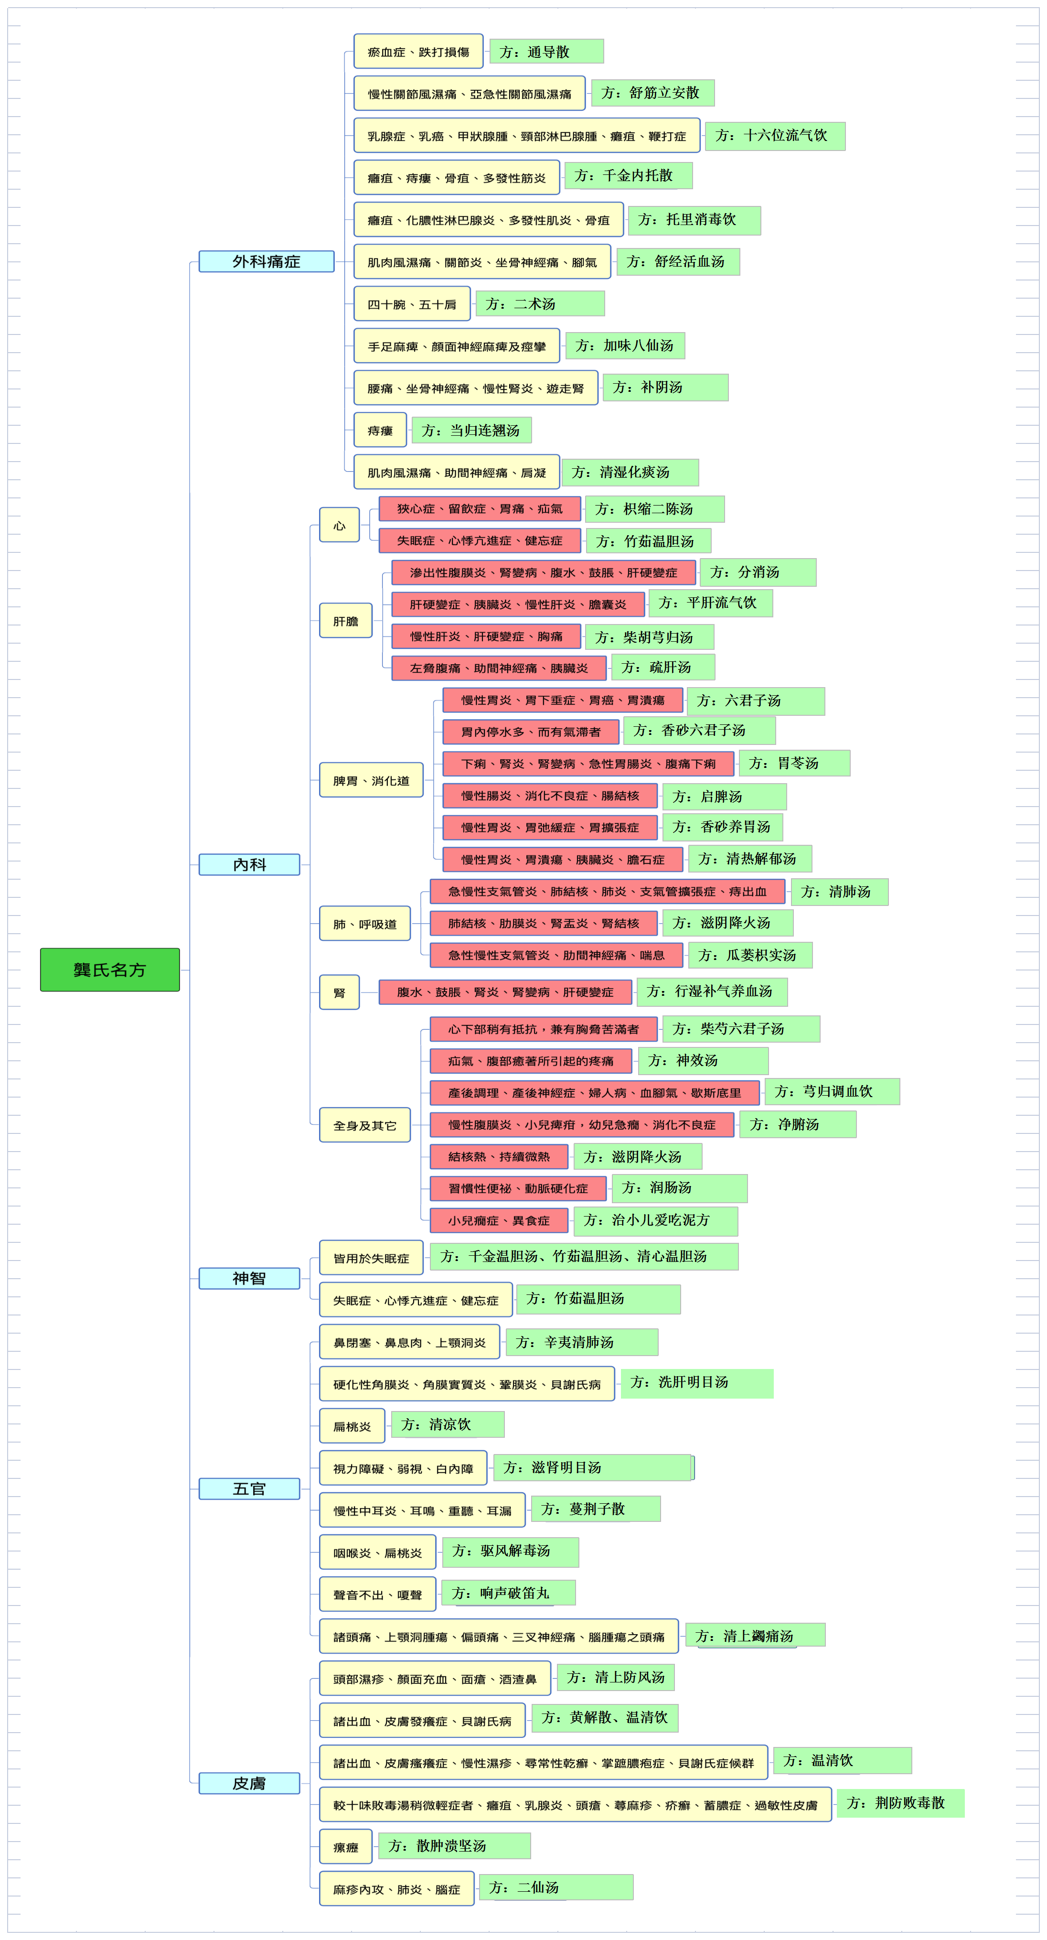
Task: Click the 皆用於失眠症 node
Action: point(371,1258)
